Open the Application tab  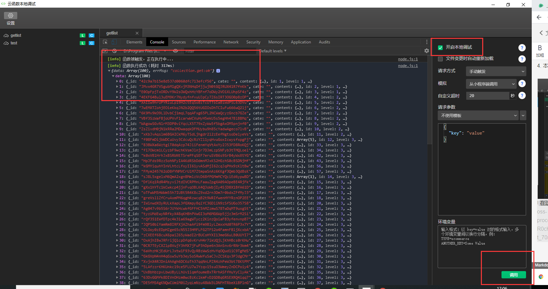click(x=301, y=42)
